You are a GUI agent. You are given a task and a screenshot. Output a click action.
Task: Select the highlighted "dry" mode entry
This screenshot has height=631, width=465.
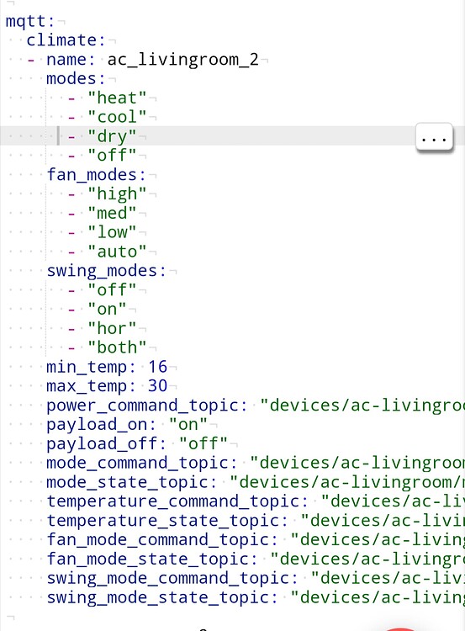(x=112, y=136)
